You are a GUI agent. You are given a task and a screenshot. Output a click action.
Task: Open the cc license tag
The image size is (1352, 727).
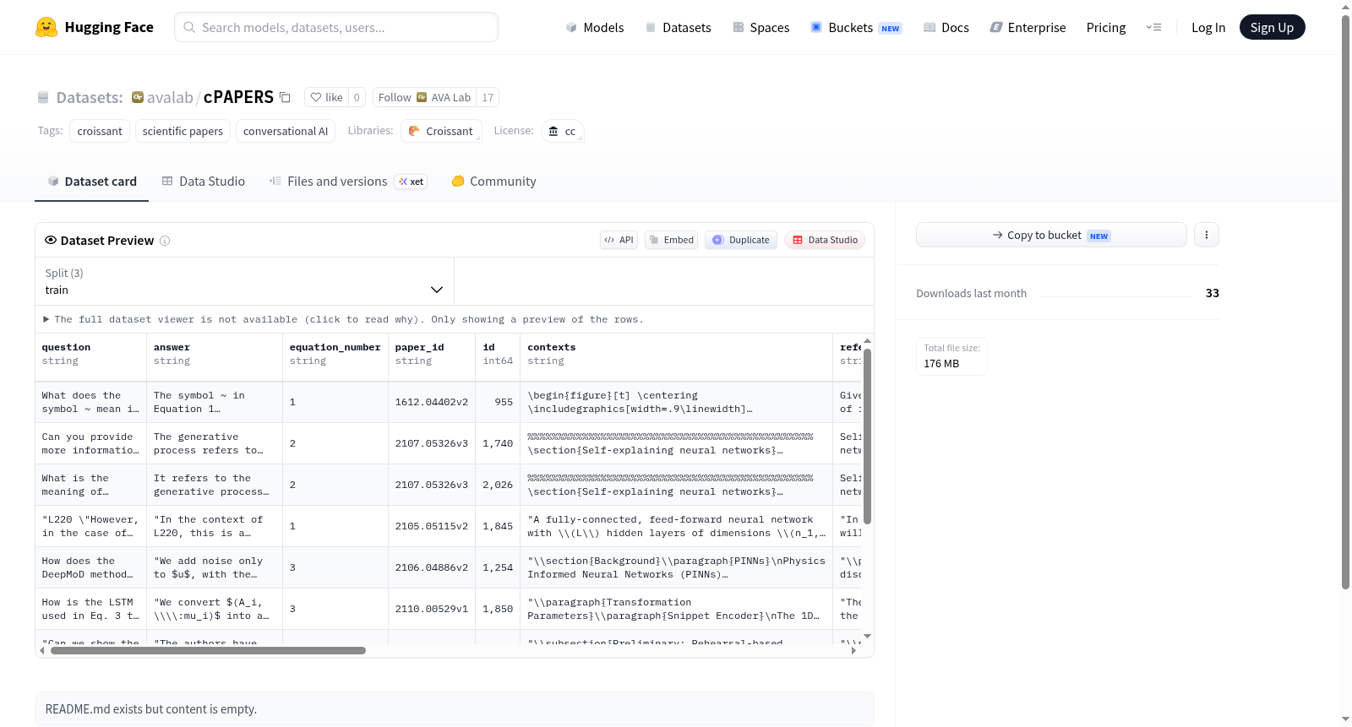tap(563, 131)
